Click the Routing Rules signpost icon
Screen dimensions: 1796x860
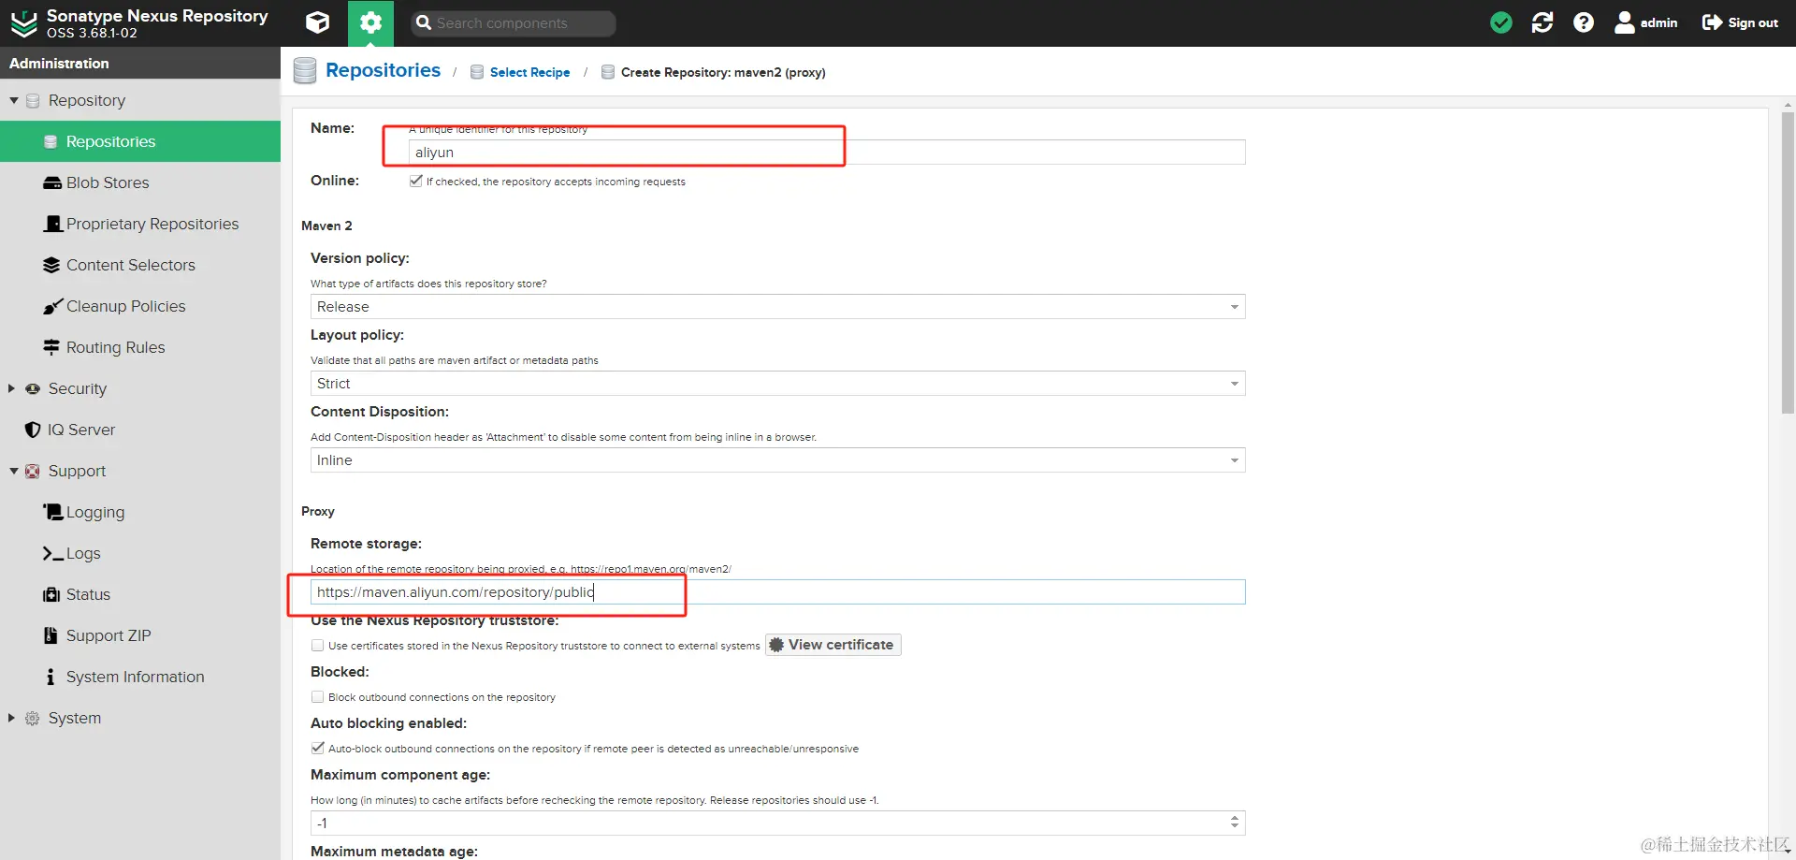[x=51, y=347]
